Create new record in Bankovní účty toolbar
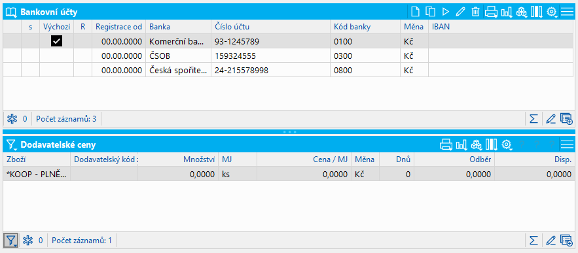The image size is (578, 253). pyautogui.click(x=416, y=12)
